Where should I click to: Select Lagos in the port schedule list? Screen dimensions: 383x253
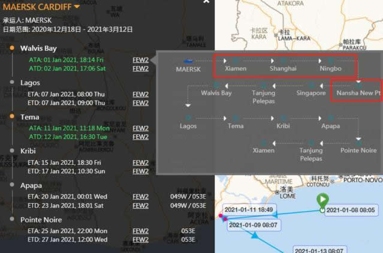pos(30,82)
